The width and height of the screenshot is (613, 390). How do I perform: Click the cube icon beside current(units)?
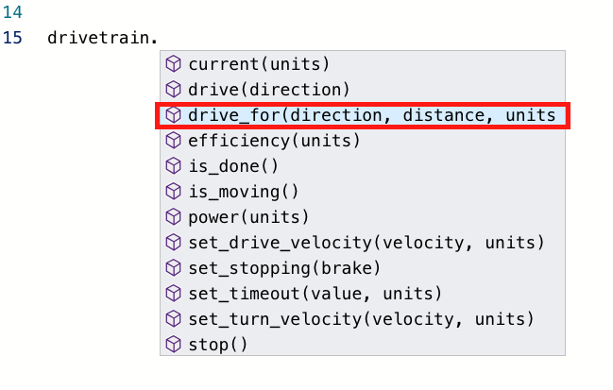pyautogui.click(x=173, y=64)
